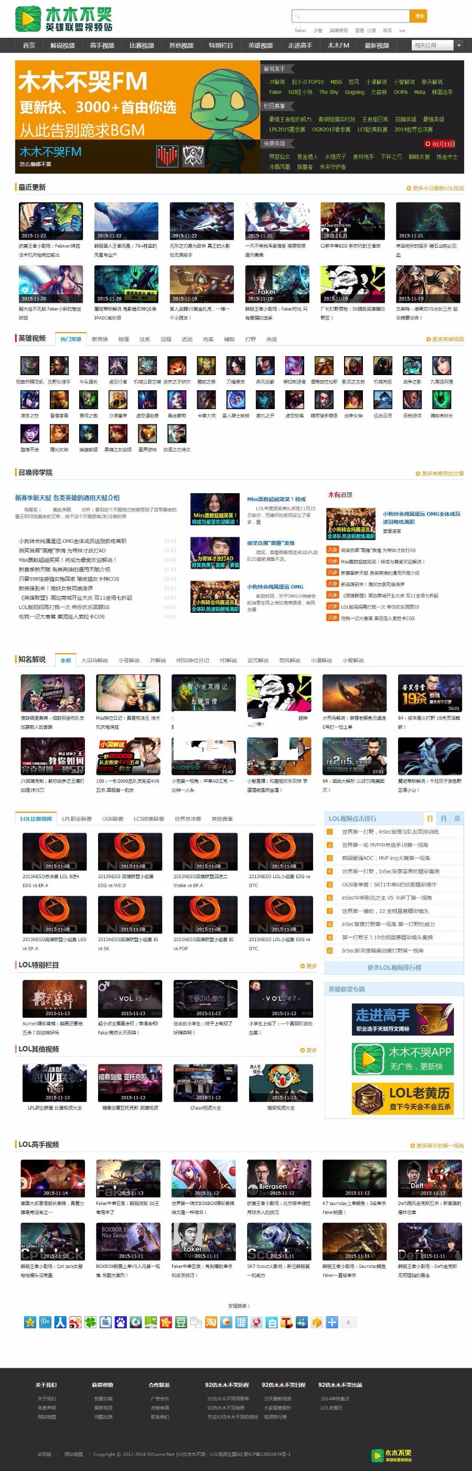This screenshot has width=472, height=1471.
Task: Click the 木木不哭 site logo
Action: click(x=63, y=19)
